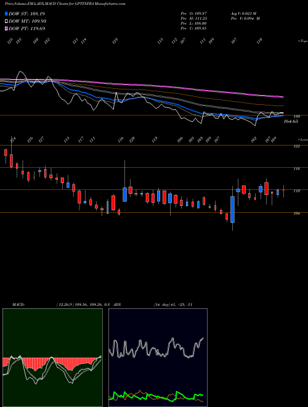Screen dimensions: 308x407
Task: Click the 104 price axis label
Action: 297,213
